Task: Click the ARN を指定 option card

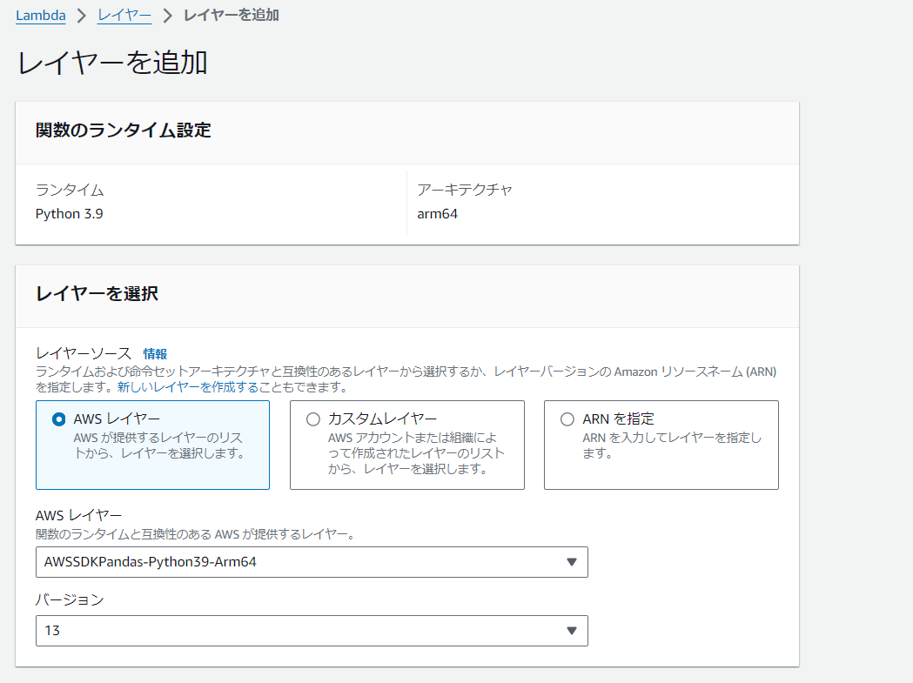Action: pos(661,445)
